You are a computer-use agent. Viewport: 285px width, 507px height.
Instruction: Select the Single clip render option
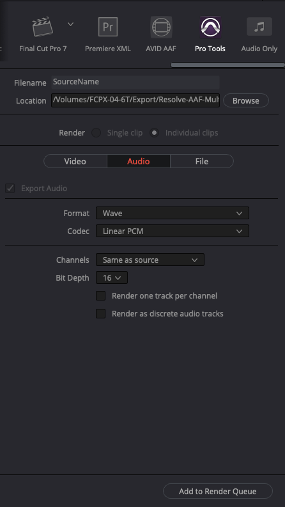[x=96, y=133]
